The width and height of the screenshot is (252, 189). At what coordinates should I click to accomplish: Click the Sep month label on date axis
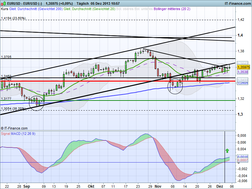[x=26, y=186]
